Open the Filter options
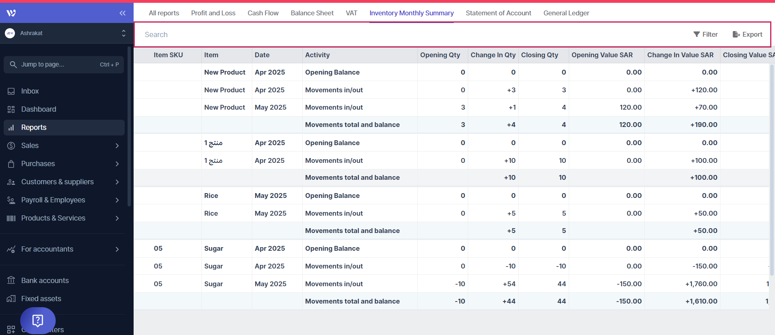This screenshot has height=335, width=775. coord(705,35)
